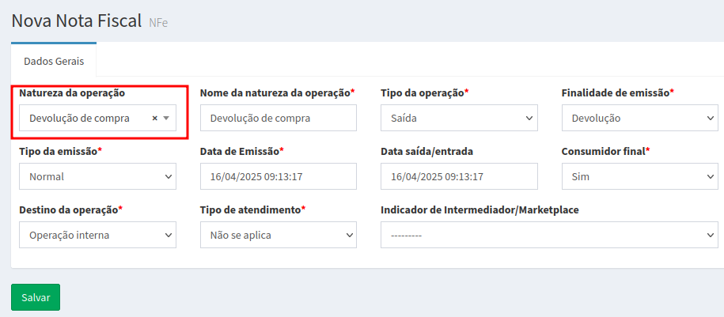724x317 pixels.
Task: Click the Data de Emissão date field
Action: [x=278, y=176]
